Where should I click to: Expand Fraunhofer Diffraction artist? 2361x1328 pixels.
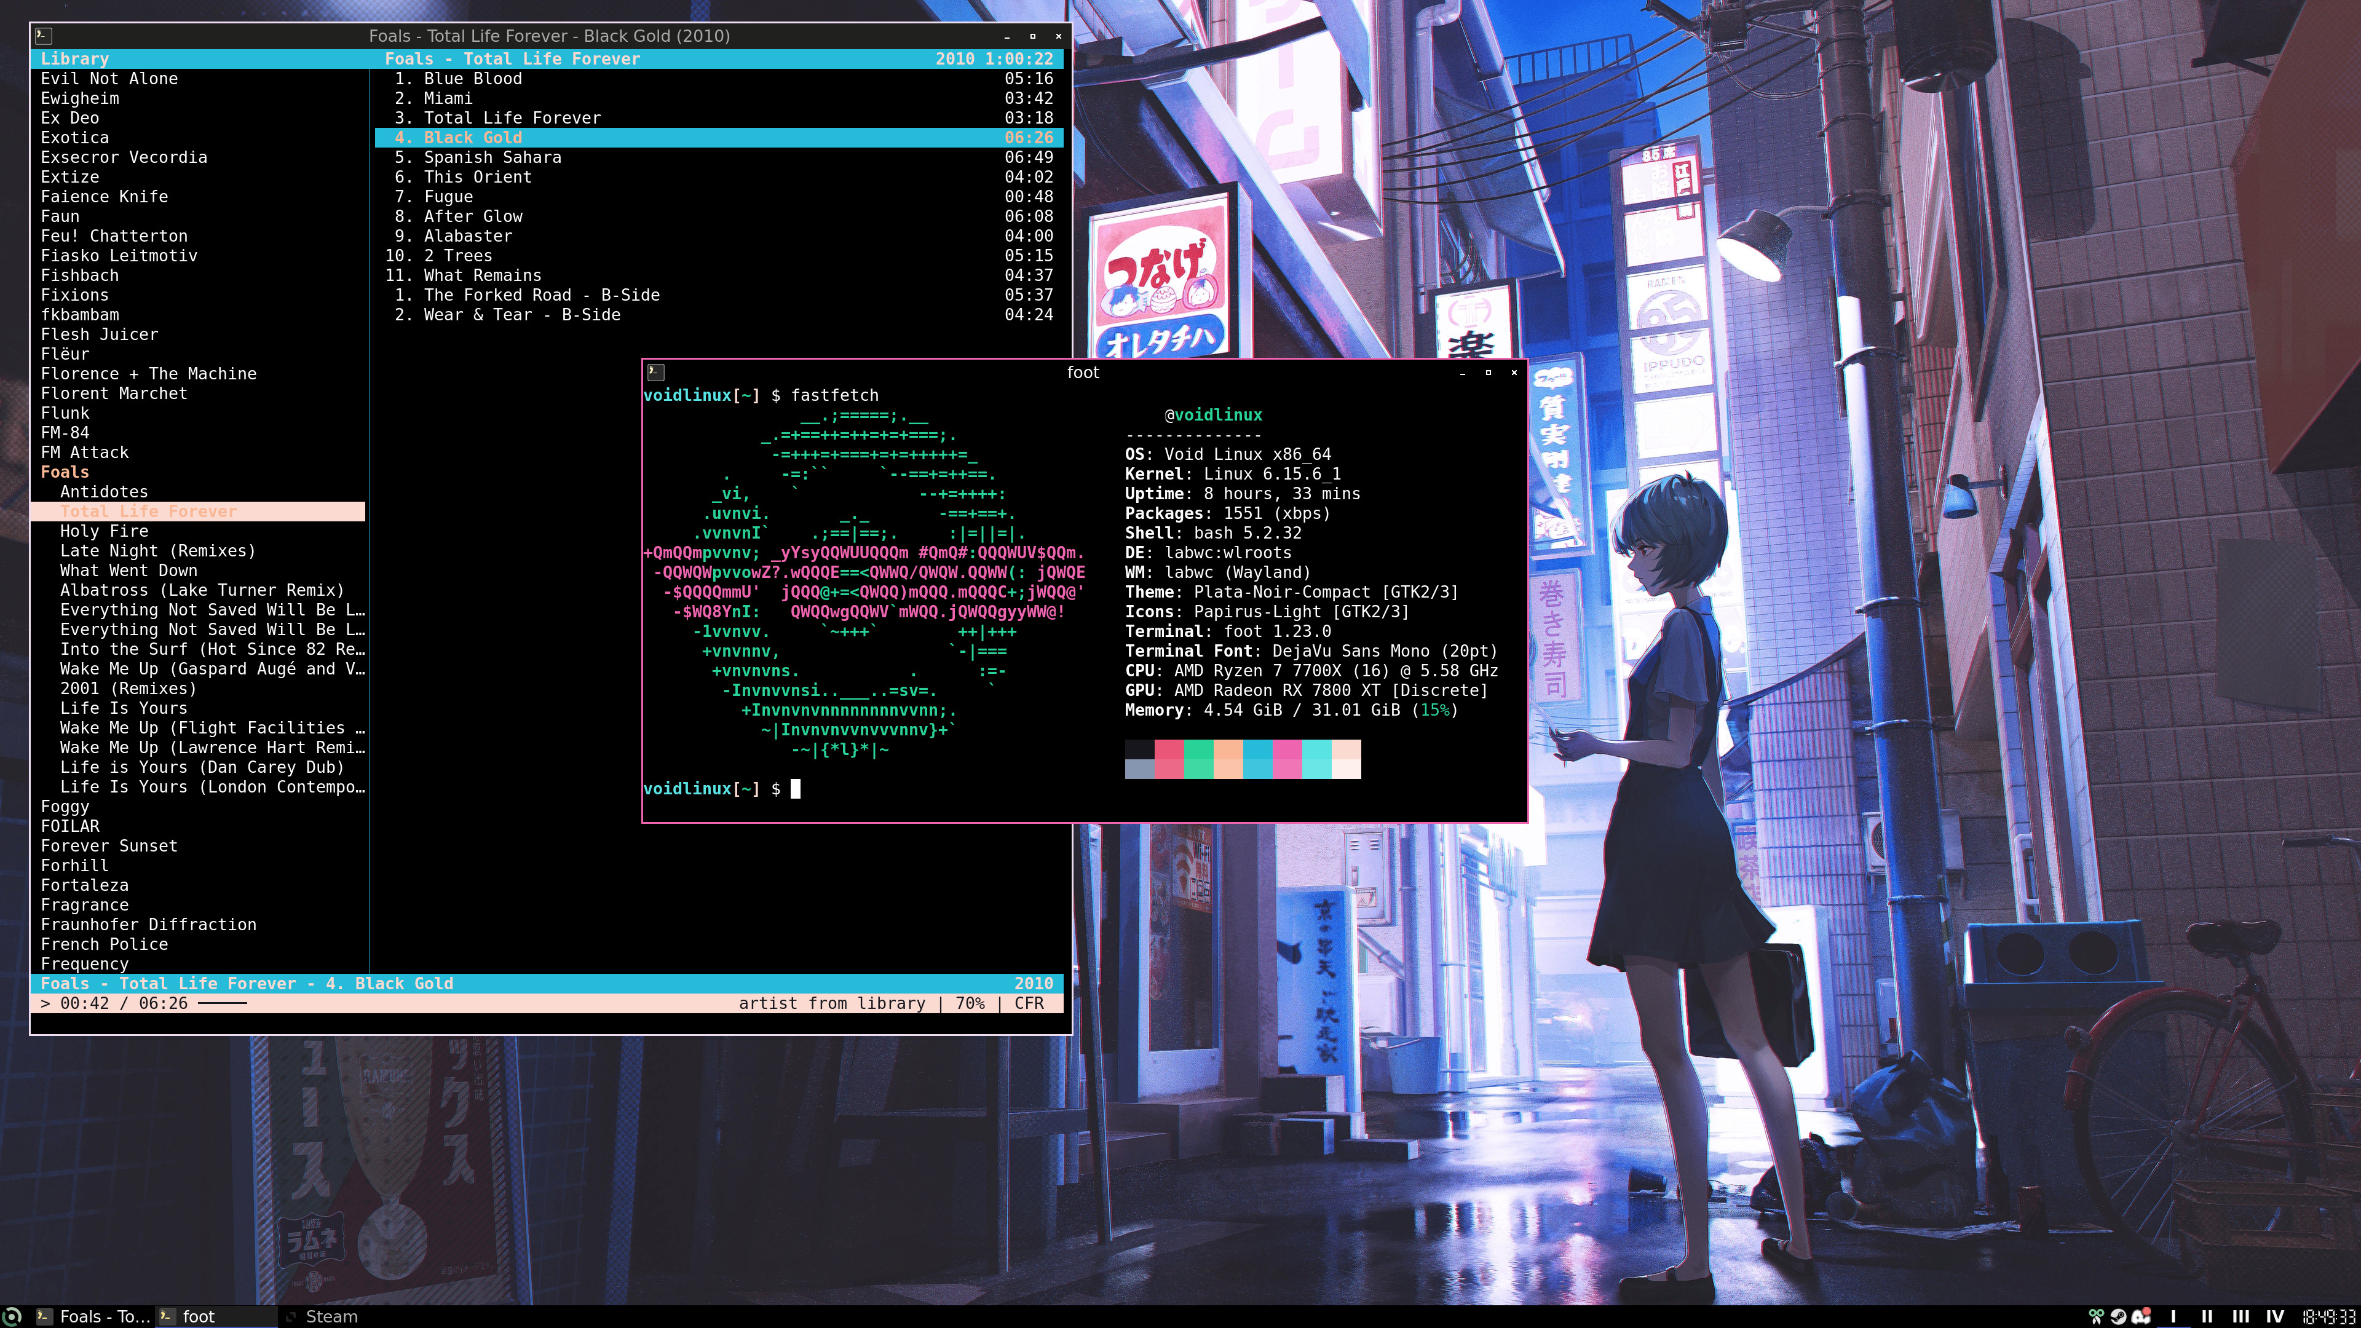148,925
